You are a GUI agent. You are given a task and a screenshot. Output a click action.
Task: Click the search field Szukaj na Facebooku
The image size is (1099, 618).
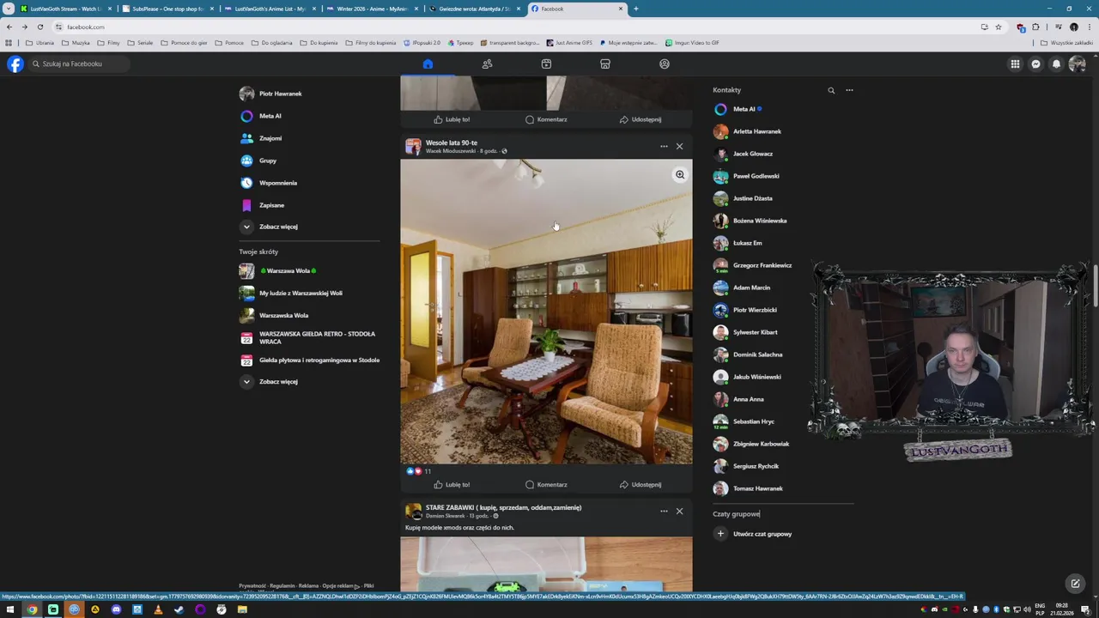(79, 64)
